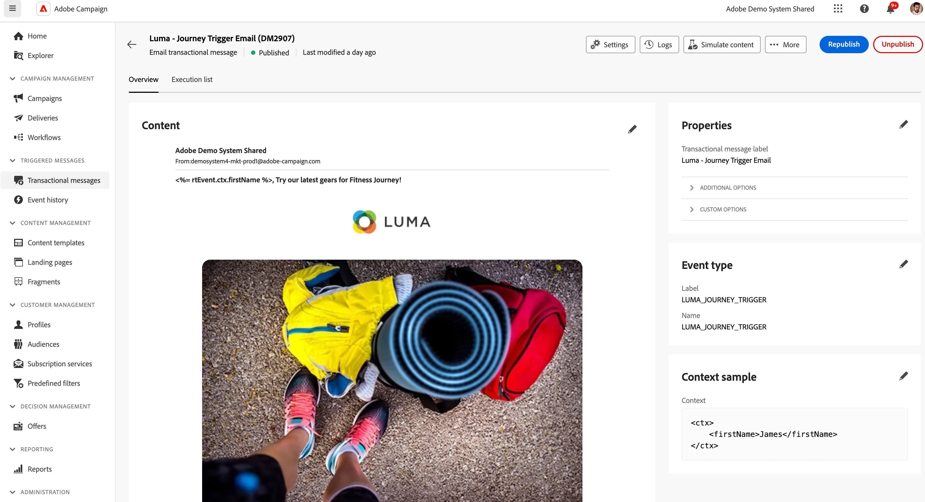925x502 pixels.
Task: Open Content templates in the sidebar
Action: (55, 243)
